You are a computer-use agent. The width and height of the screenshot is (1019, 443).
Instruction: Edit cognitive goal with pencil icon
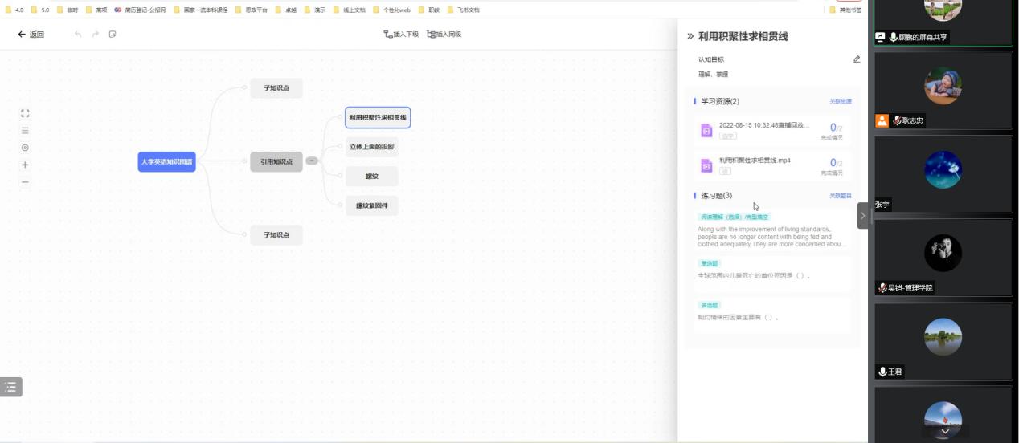857,59
